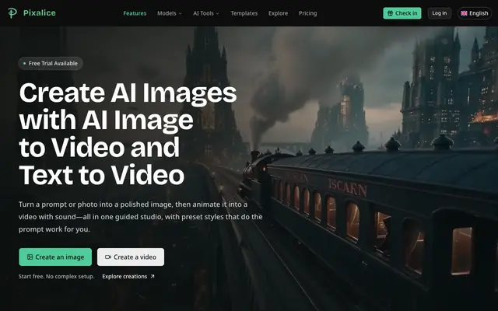Click the paragraph starting 'Turn a prompt or photo'
This screenshot has width=498, height=311.
(140, 217)
